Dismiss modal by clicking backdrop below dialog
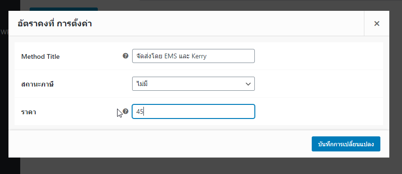 click(205, 166)
